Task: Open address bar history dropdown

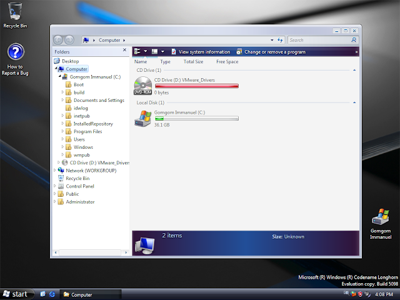Action: [x=272, y=40]
